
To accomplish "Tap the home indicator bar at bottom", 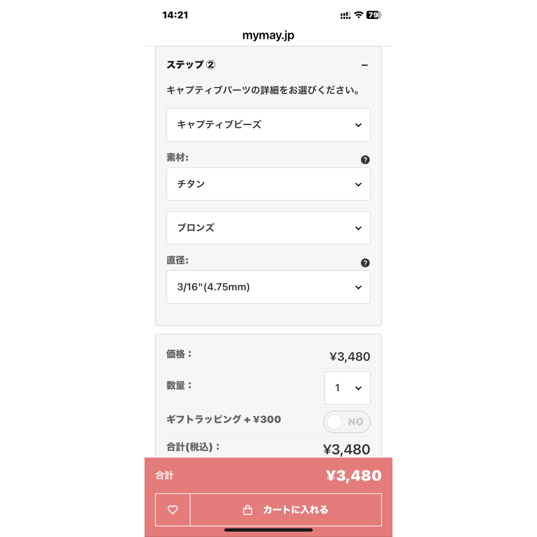I will pyautogui.click(x=268, y=530).
